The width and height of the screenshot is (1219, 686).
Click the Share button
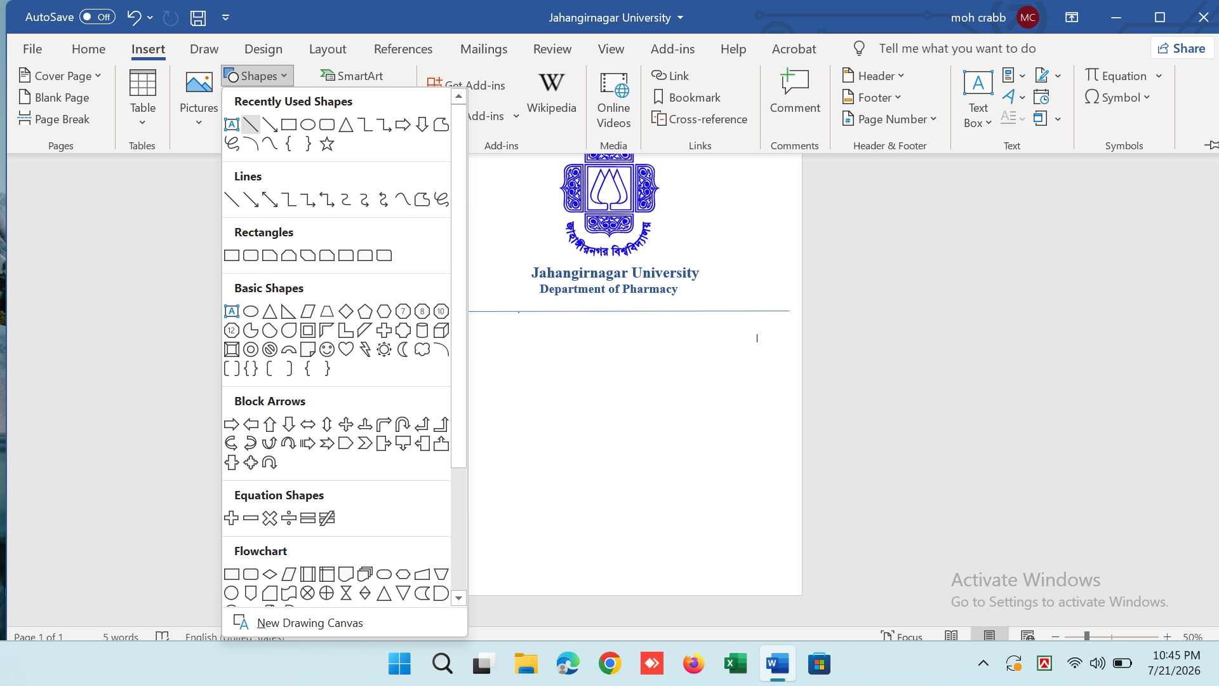click(x=1182, y=48)
